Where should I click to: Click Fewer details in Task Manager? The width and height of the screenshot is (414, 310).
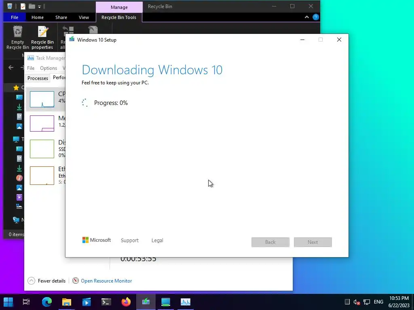(x=47, y=281)
